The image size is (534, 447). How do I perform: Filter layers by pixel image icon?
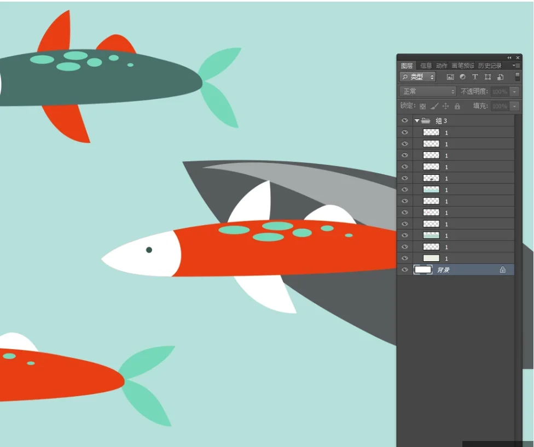pyautogui.click(x=450, y=77)
